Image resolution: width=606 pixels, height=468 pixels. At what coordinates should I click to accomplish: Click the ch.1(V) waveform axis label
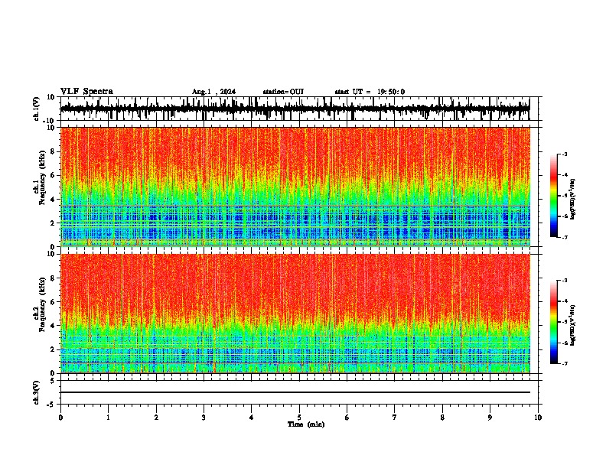click(37, 109)
